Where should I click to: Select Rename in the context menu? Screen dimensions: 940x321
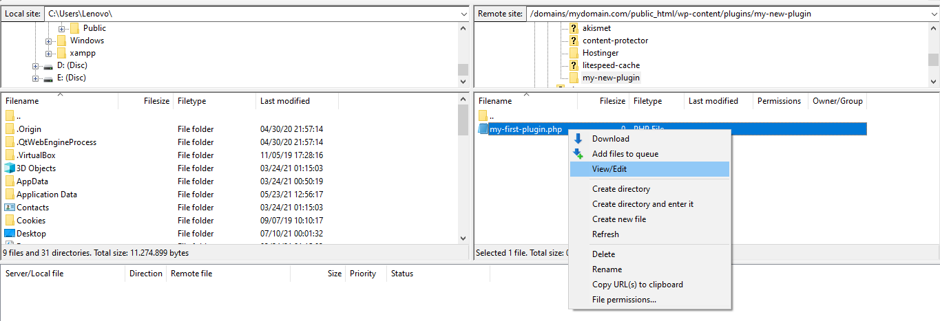point(607,269)
